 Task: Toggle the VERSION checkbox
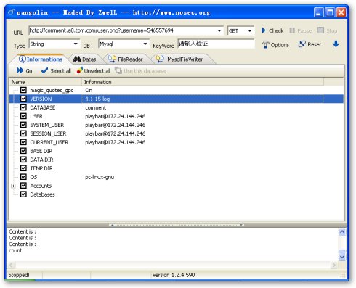[23, 99]
